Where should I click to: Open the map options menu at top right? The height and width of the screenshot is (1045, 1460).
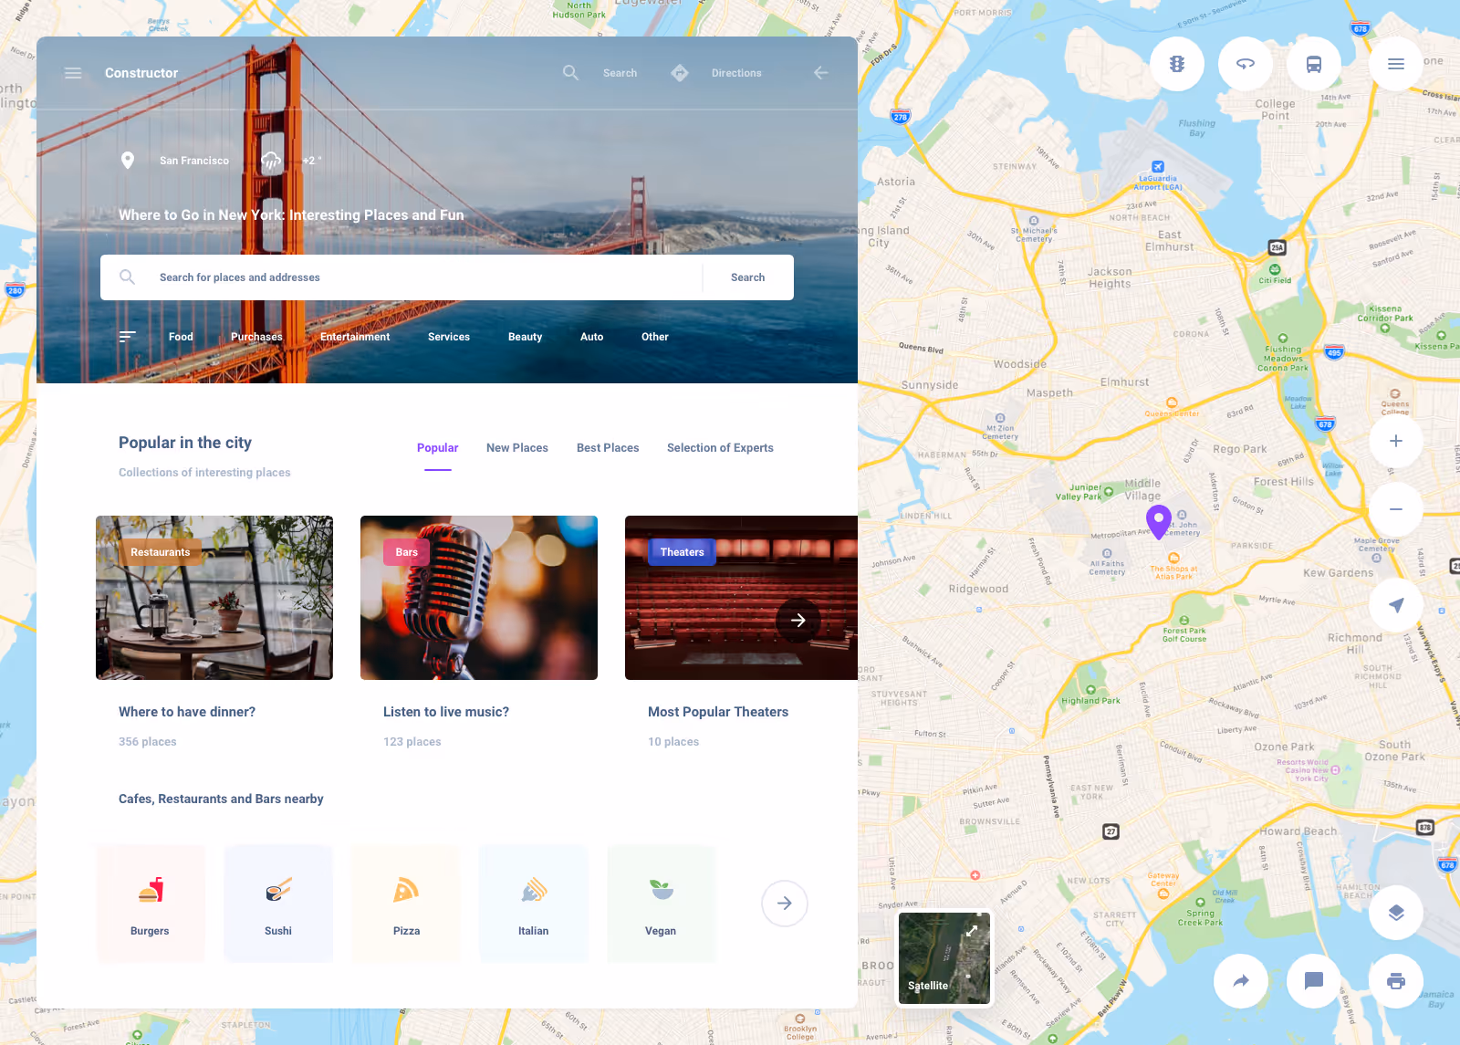[1395, 64]
